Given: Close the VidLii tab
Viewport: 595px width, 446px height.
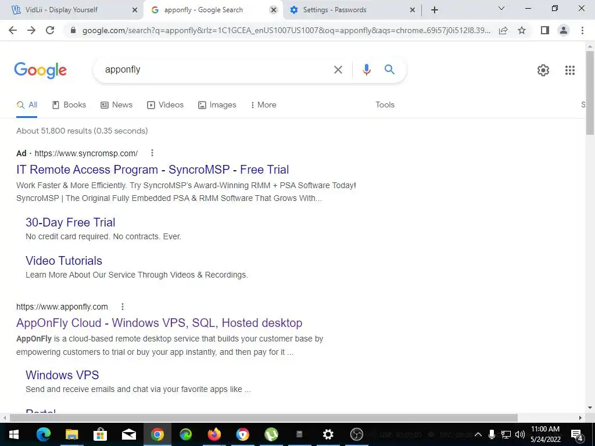Looking at the screenshot, I should [x=135, y=10].
